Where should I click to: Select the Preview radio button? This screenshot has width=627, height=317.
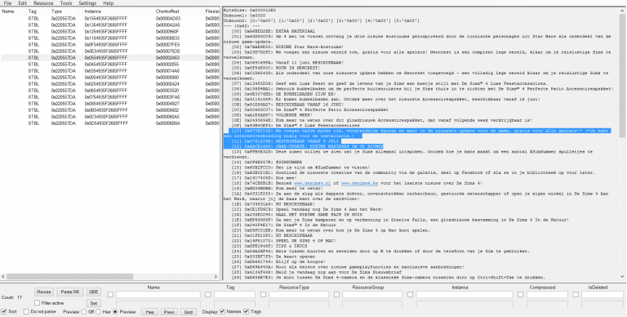(116, 311)
